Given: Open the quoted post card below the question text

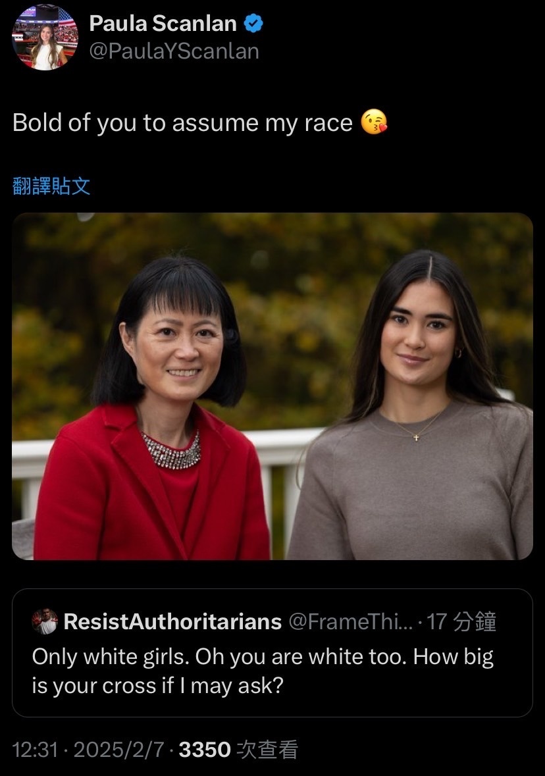Looking at the screenshot, I should [x=272, y=653].
